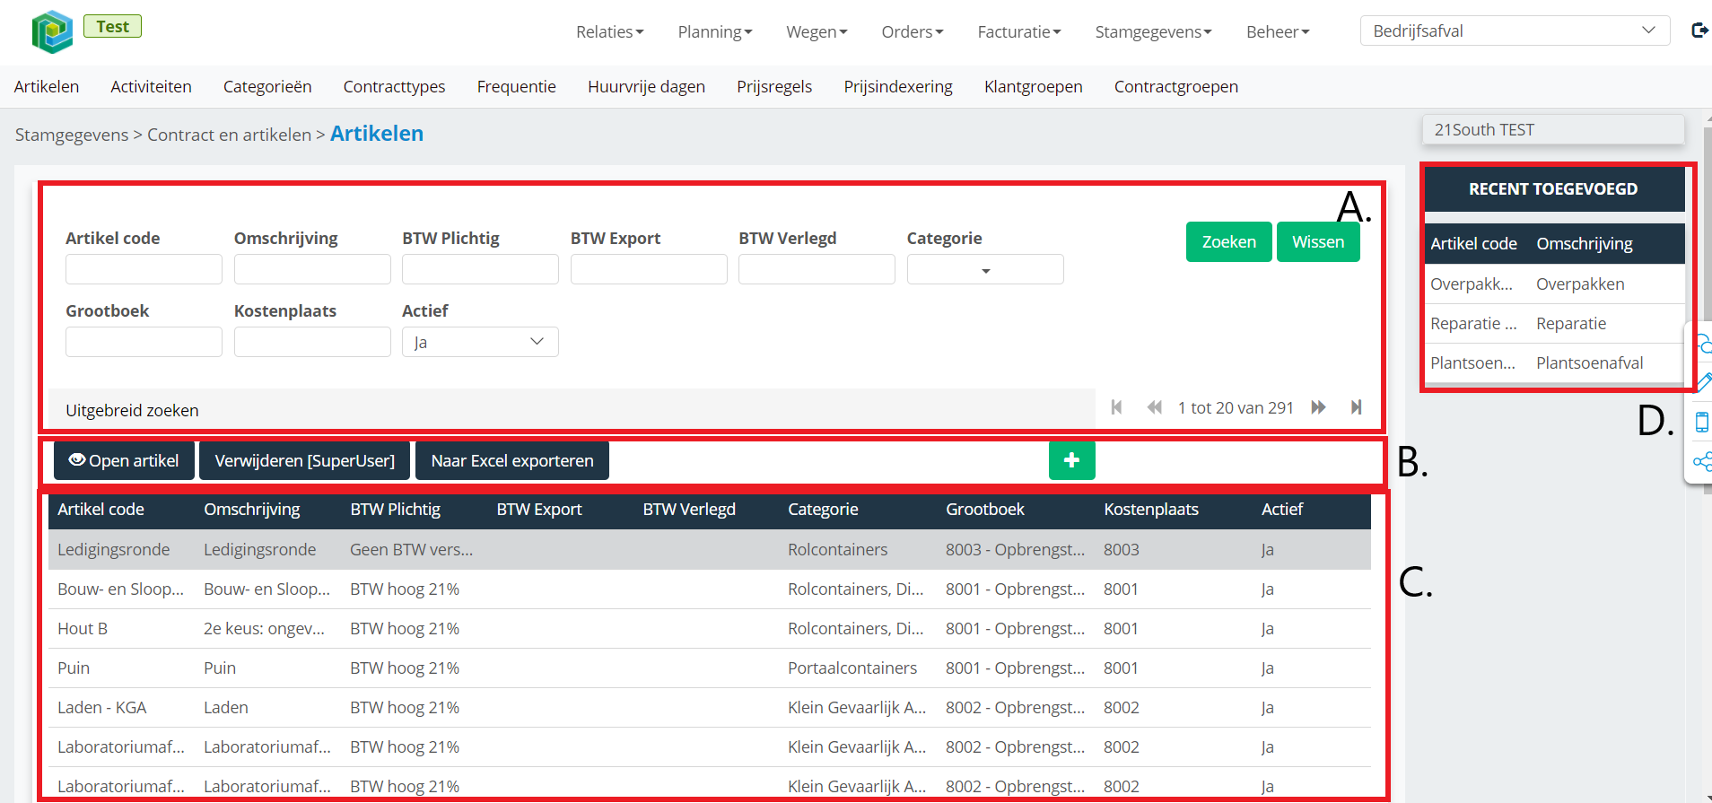The height and width of the screenshot is (803, 1712).
Task: Switch to Categorieën tab
Action: 267,87
